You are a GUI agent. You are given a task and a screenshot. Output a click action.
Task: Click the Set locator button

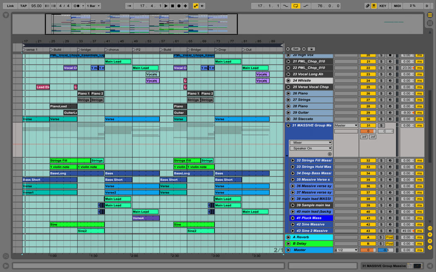click(x=296, y=49)
